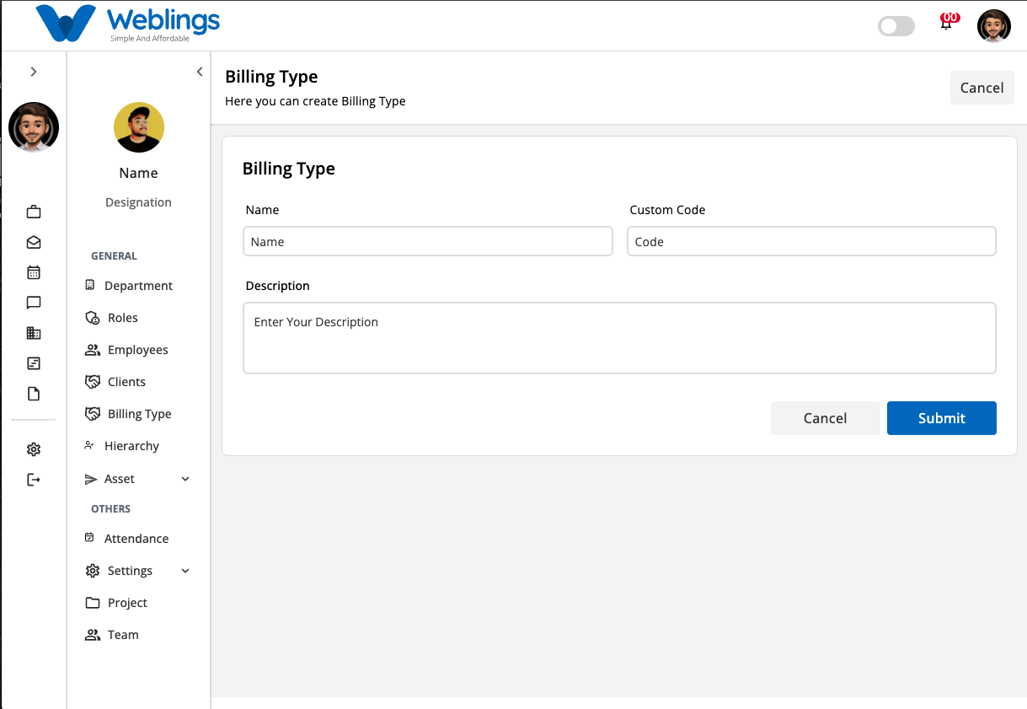Click 'Here you can create Billing Type' text
Image resolution: width=1027 pixels, height=709 pixels.
tap(315, 101)
